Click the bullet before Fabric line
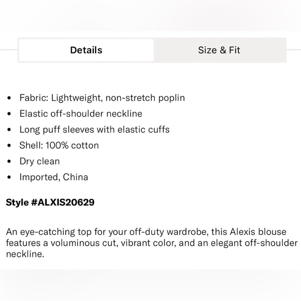This screenshot has width=301, height=301. (x=9, y=98)
